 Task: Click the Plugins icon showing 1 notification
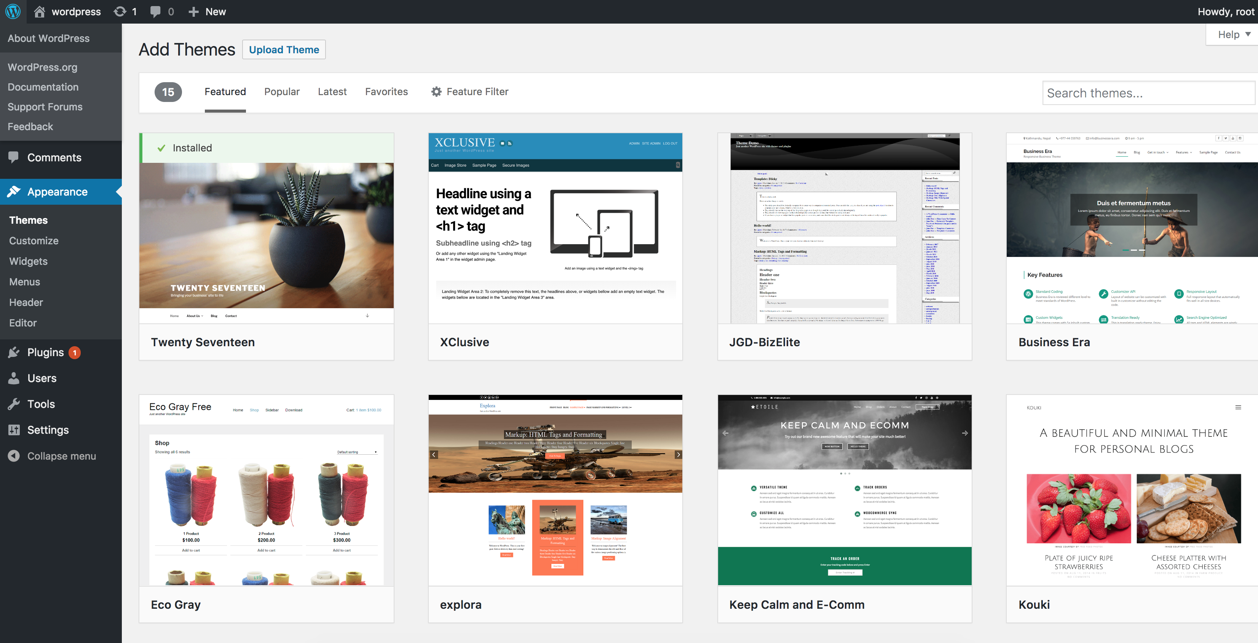point(14,352)
